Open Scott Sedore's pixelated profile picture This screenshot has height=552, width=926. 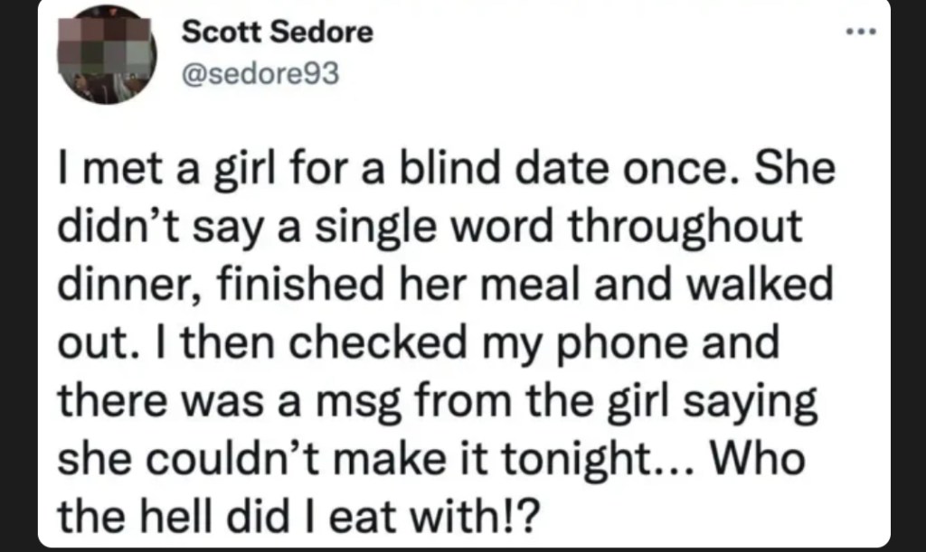(107, 55)
